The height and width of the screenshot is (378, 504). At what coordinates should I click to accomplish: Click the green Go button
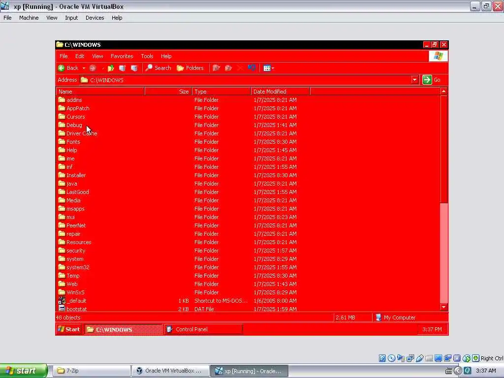432,80
